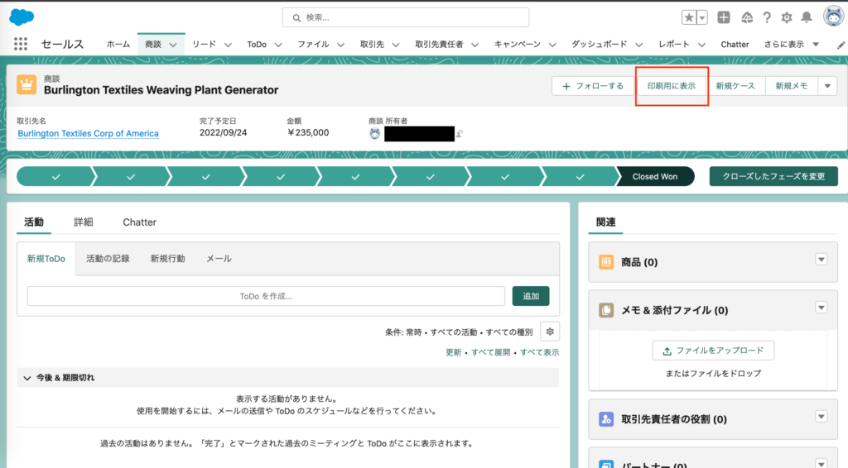The image size is (848, 468).
Task: Open the App Launcher grid icon
Action: [x=21, y=45]
